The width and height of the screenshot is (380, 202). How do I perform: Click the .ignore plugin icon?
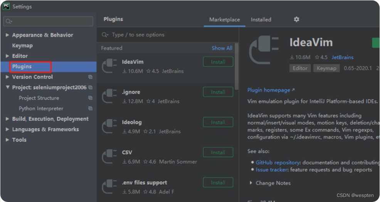(x=109, y=96)
